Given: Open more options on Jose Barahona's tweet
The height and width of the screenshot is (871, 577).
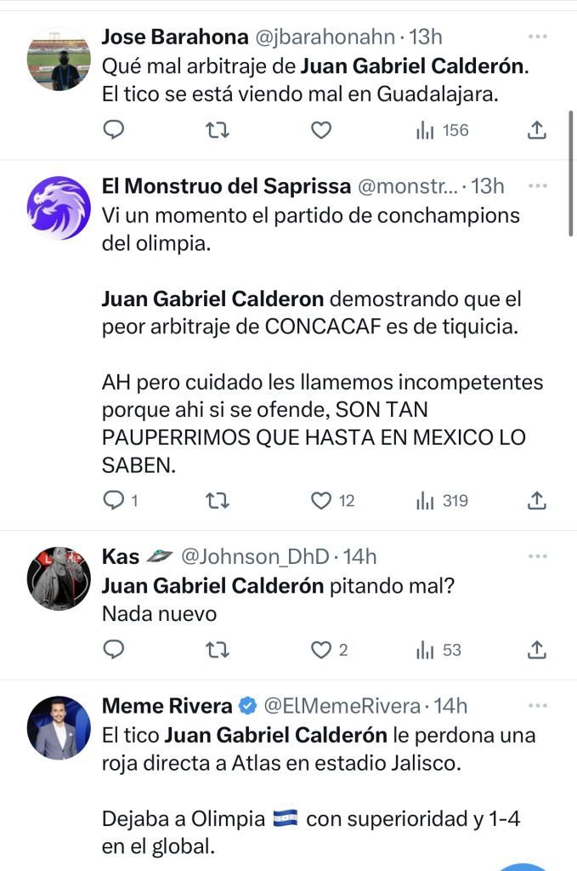Looking at the screenshot, I should [537, 37].
